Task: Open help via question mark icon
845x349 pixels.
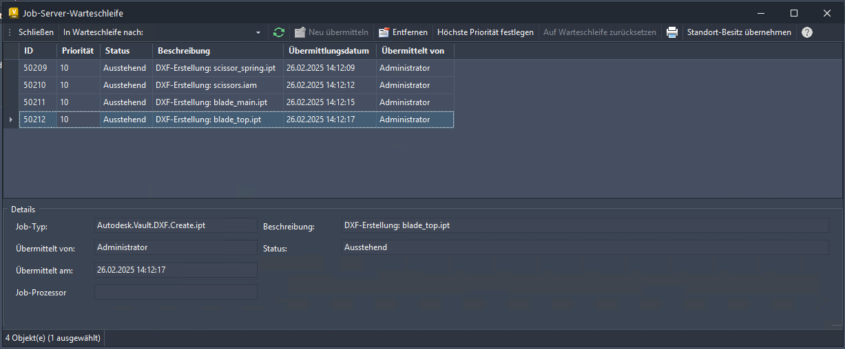Action: coord(807,32)
